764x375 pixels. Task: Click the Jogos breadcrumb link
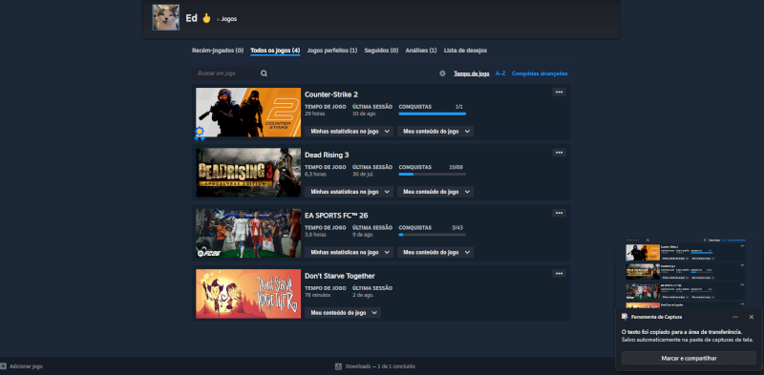[229, 19]
